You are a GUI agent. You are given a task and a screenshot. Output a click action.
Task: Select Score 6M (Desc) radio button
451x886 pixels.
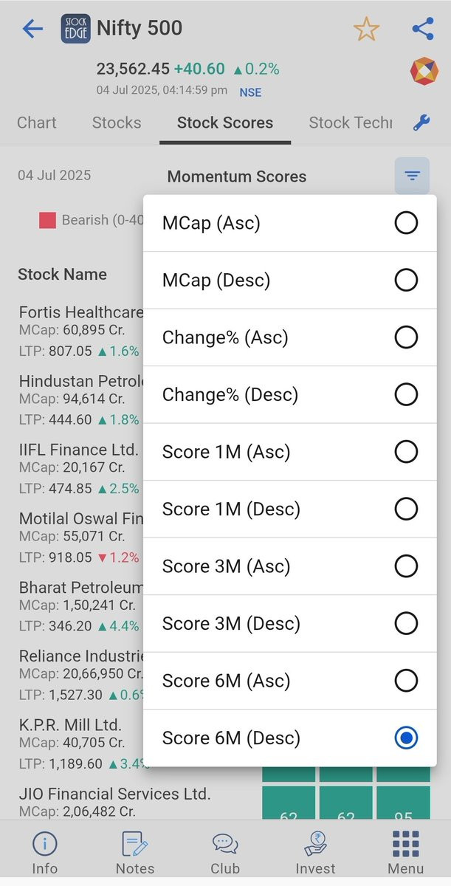click(406, 738)
